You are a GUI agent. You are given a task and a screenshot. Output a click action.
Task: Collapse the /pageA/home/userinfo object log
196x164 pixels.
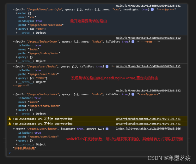coord(14,9)
